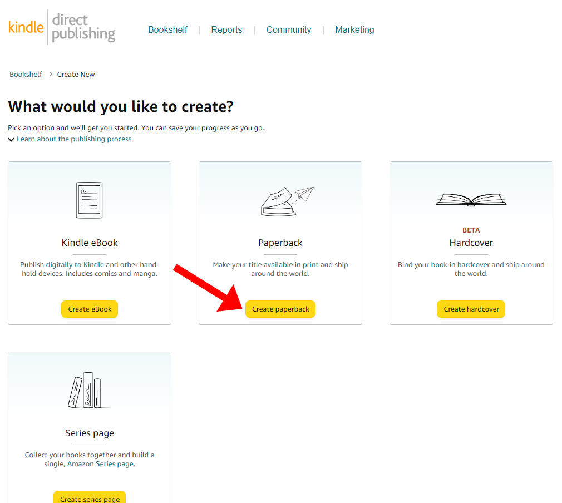
Task: Click the Create paperback button
Action: 280,309
